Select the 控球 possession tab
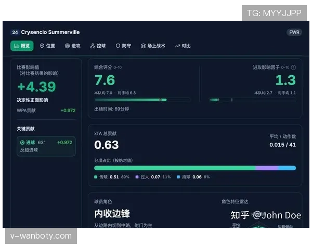This screenshot has height=249, width=312. 98,46
